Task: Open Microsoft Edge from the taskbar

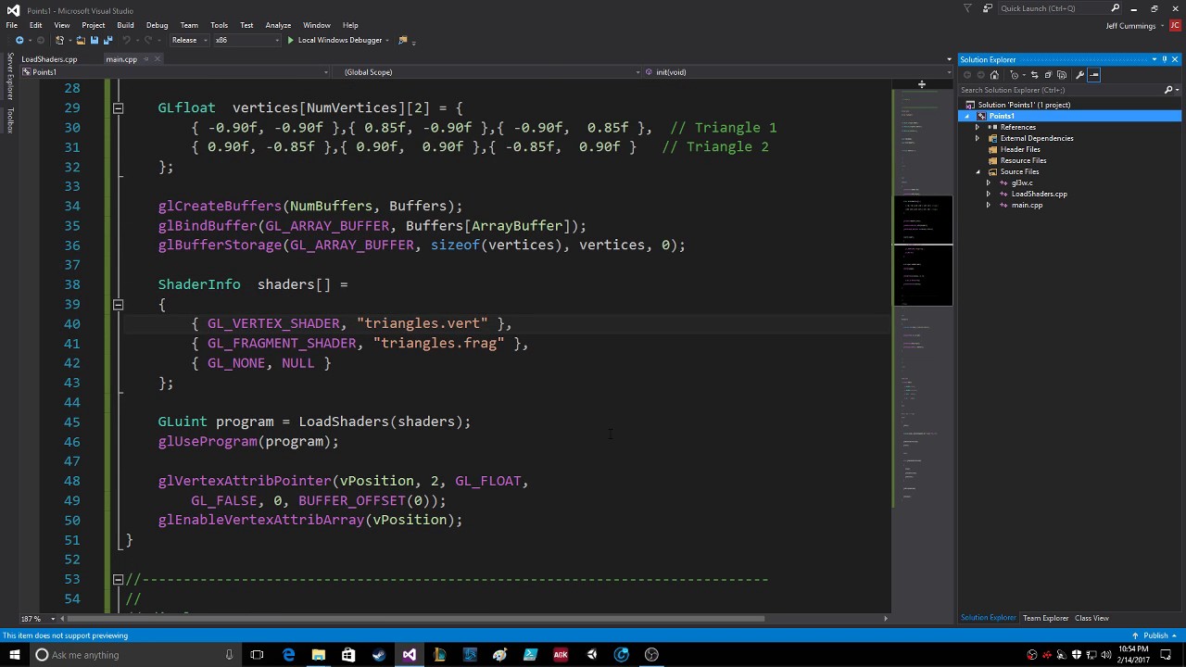Action: point(288,655)
